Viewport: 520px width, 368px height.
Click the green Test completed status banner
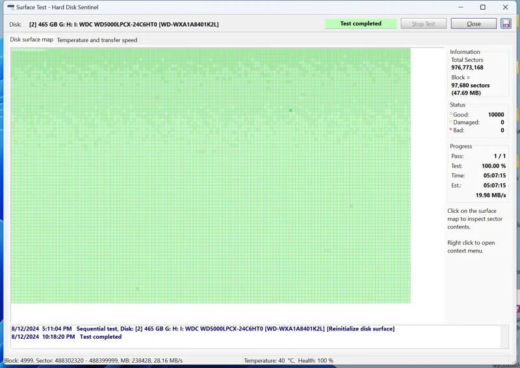[361, 23]
